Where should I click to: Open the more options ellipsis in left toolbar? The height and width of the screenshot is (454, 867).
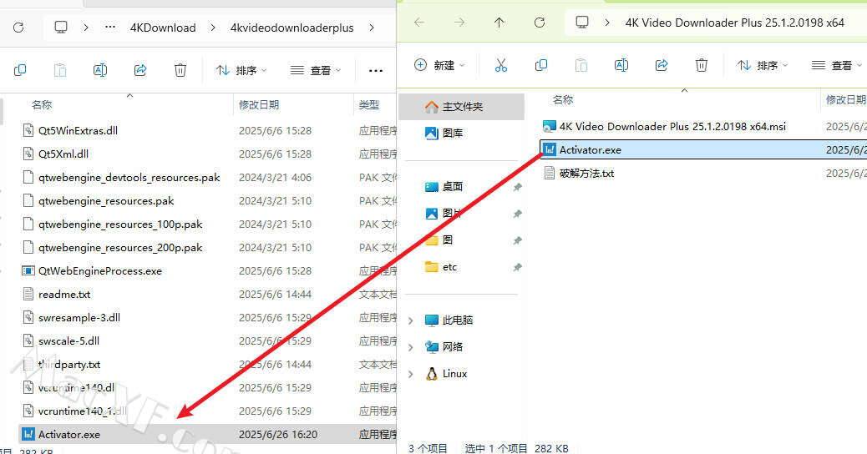375,70
